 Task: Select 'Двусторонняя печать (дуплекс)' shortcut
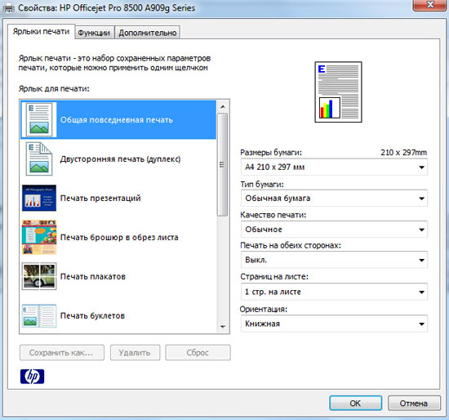pos(118,159)
